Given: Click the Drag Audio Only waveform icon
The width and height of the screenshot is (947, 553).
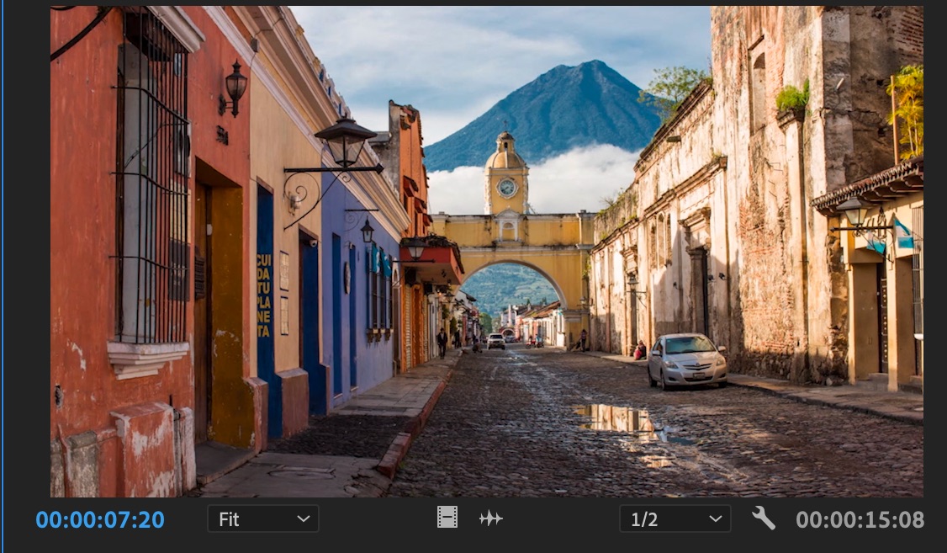Looking at the screenshot, I should pyautogui.click(x=491, y=518).
